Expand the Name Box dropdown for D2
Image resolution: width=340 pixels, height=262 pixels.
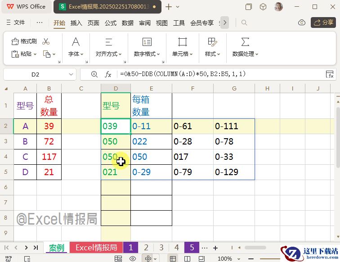(71, 74)
